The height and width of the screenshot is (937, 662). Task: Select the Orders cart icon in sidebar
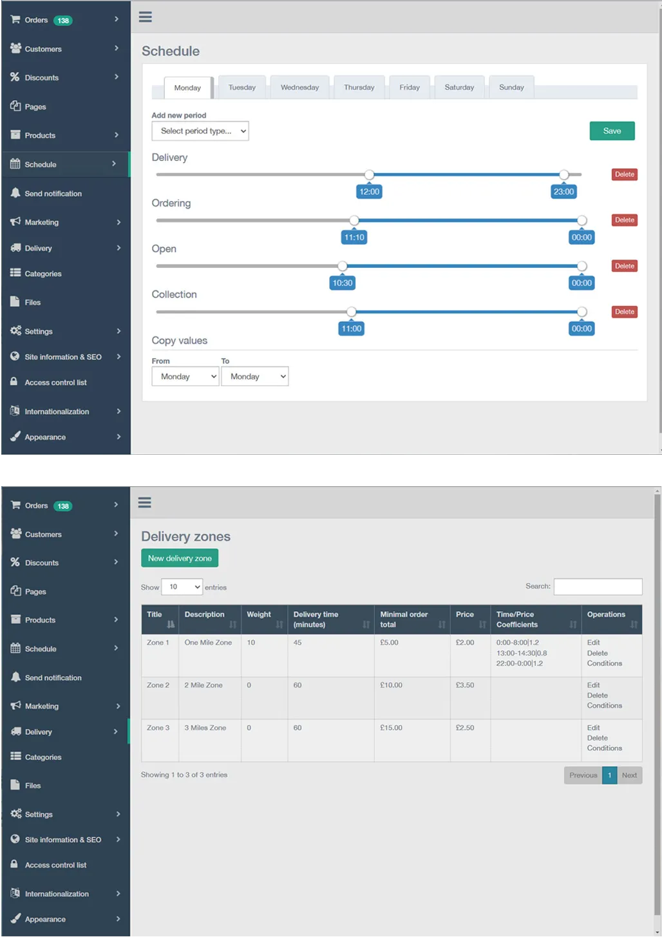[x=14, y=20]
